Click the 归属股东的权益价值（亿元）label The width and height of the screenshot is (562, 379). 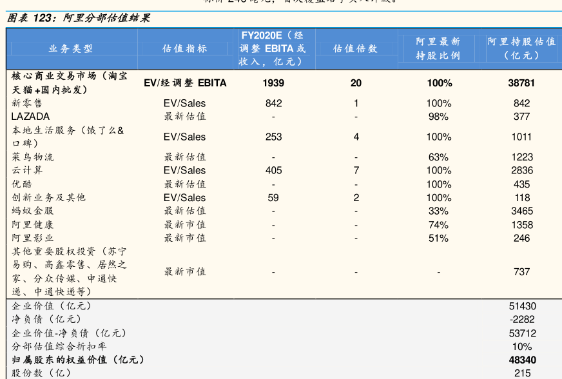[x=78, y=360]
